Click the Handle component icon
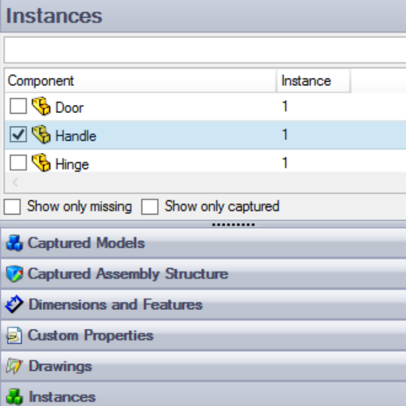 (41, 134)
